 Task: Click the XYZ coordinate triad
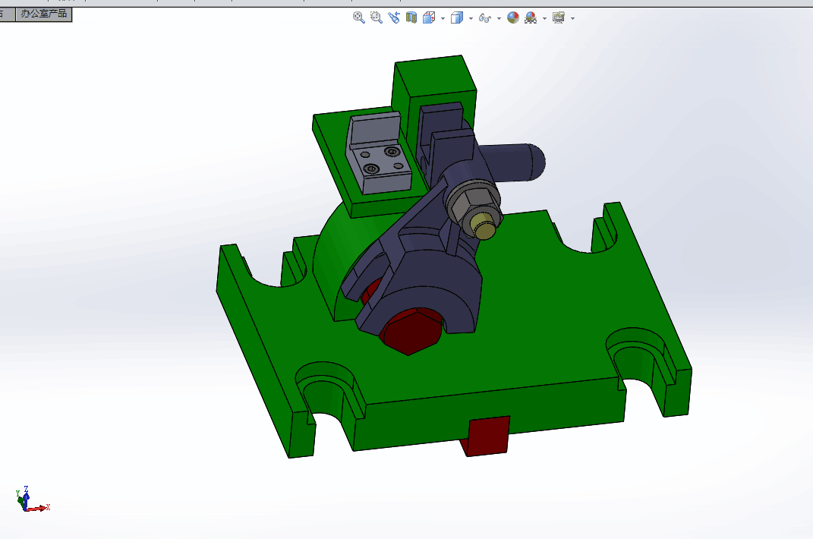31,500
